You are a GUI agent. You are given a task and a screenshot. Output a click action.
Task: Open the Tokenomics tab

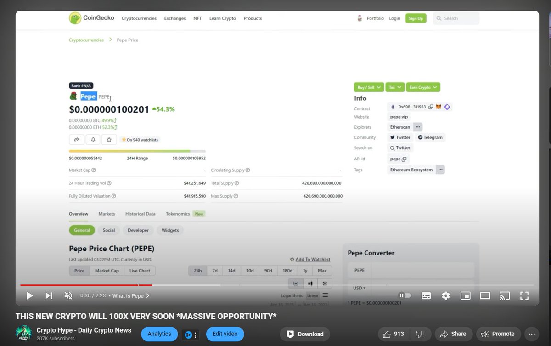click(x=178, y=214)
